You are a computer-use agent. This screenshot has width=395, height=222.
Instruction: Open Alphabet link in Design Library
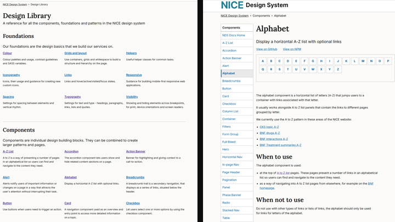click(71, 178)
